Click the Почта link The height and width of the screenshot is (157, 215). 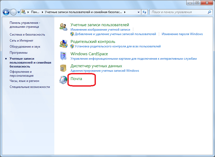[76, 78]
